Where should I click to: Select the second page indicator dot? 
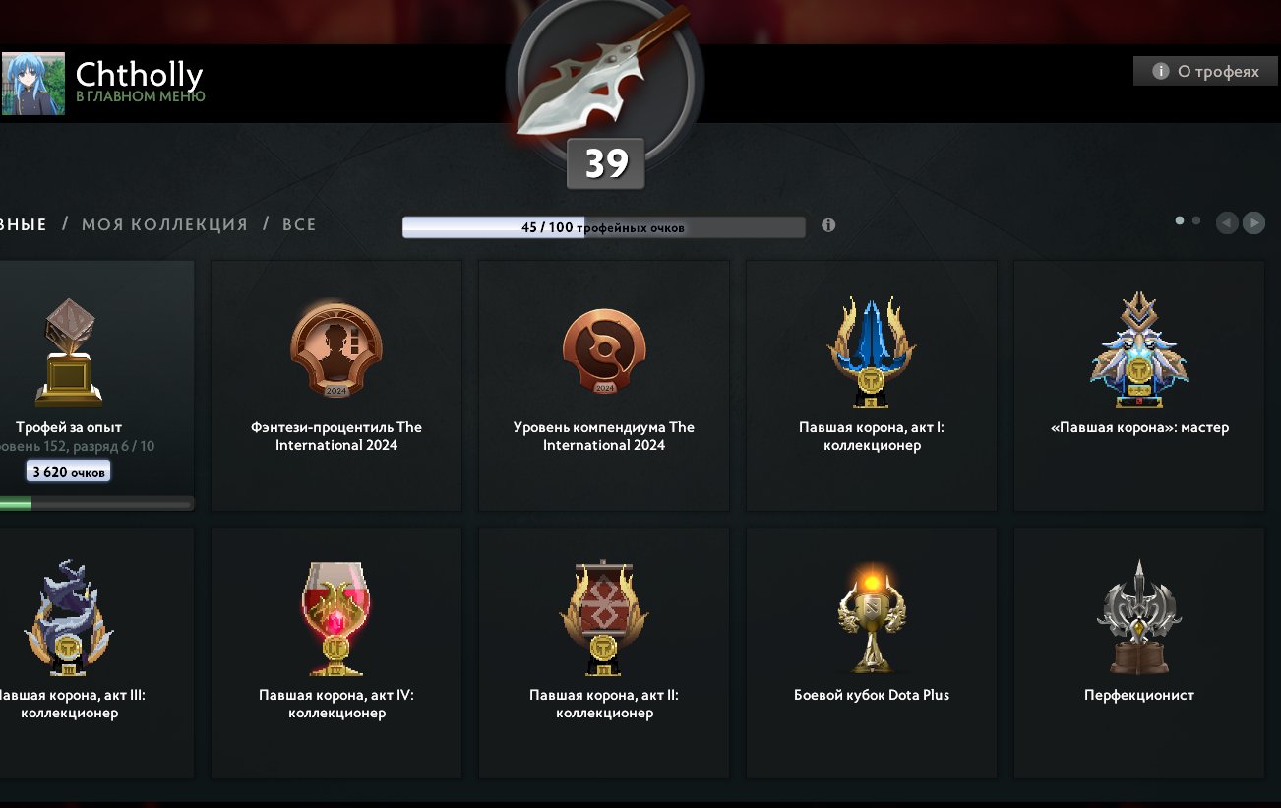1196,221
